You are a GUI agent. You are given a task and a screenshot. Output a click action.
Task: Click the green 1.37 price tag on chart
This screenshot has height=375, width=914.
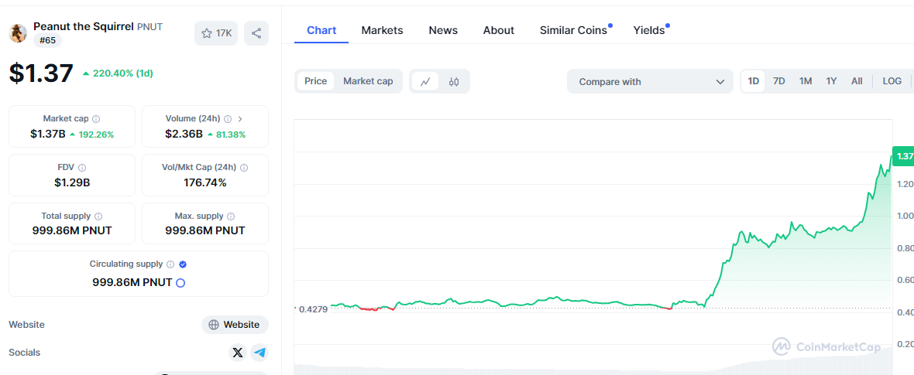pos(905,156)
